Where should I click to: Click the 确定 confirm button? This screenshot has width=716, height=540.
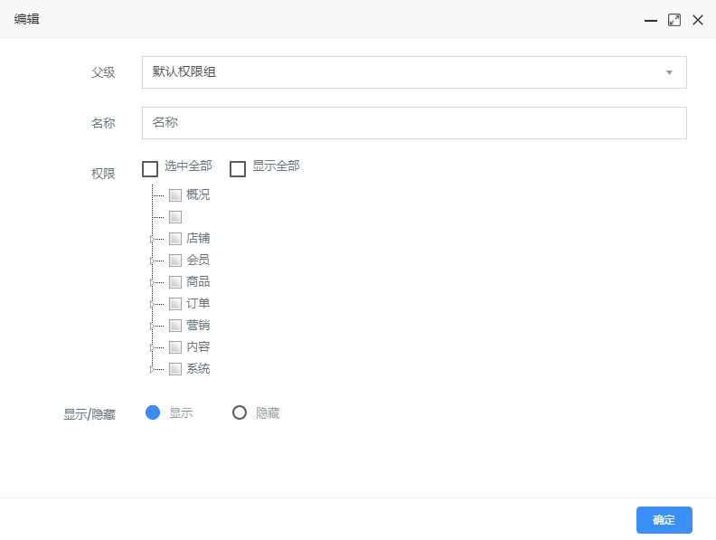tap(664, 520)
